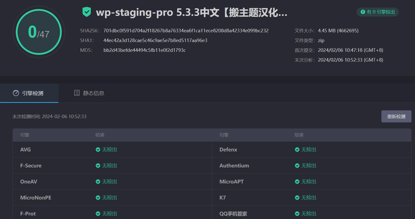Click the gauge icon on 引擎检测 tab
The image size is (415, 219).
(x=16, y=93)
